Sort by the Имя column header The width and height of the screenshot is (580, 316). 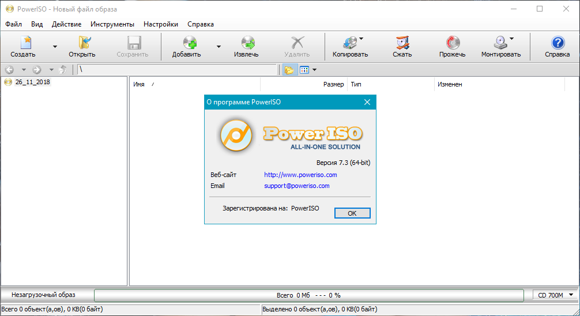pyautogui.click(x=194, y=84)
